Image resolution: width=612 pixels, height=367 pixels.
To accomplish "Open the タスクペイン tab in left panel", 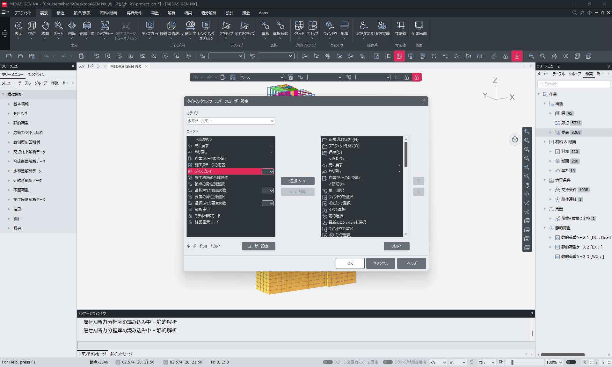I will [x=36, y=75].
